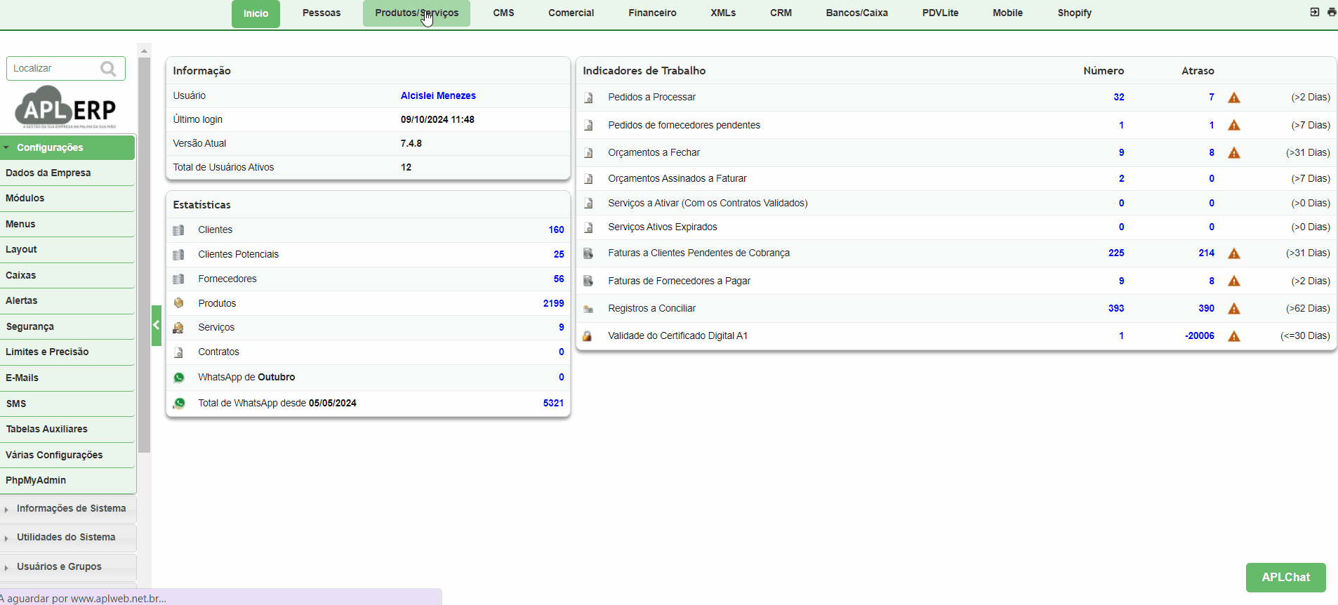The height and width of the screenshot is (605, 1338).
Task: Click the search magnifier icon in Localizar
Action: [x=108, y=69]
